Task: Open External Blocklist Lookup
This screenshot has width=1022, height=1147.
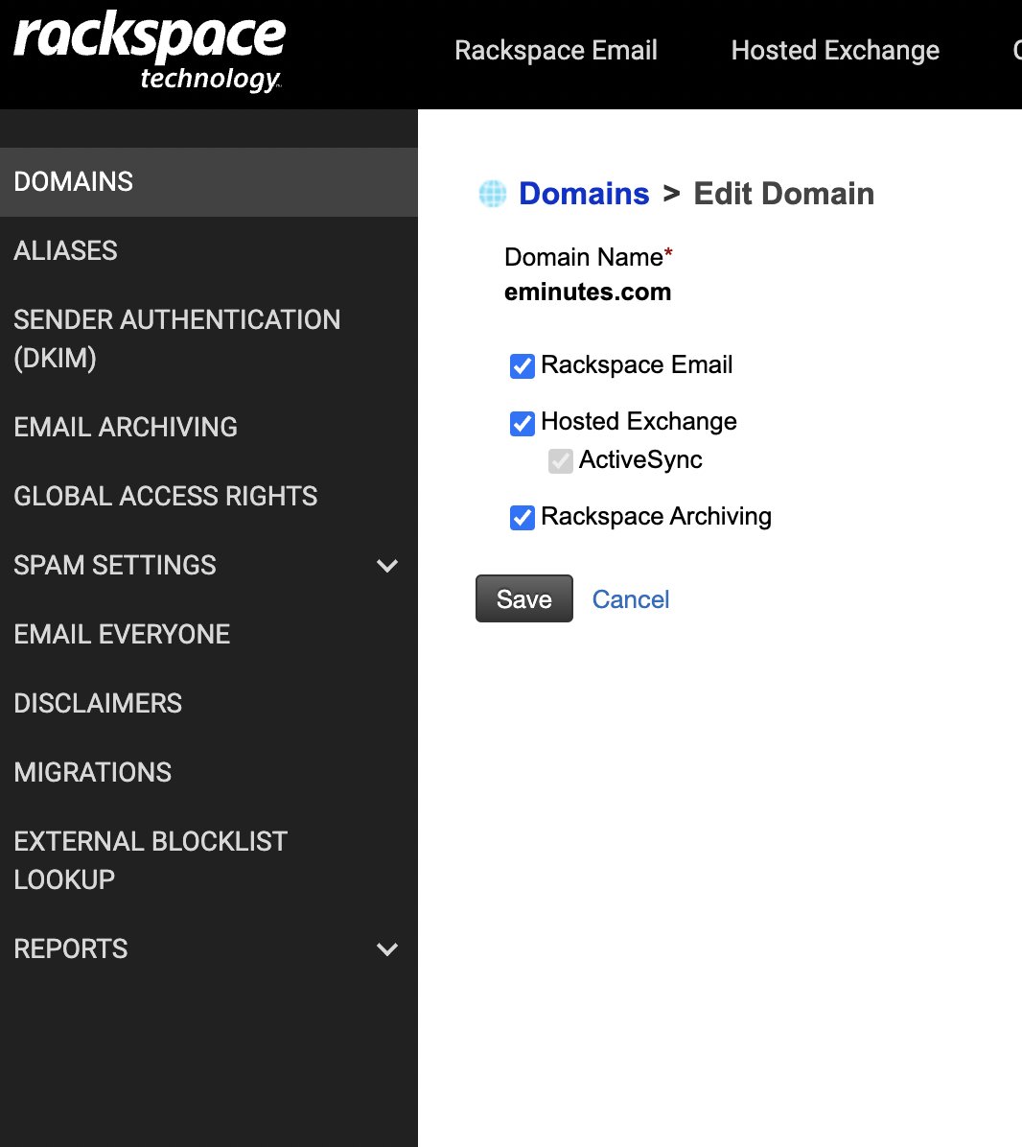Action: [x=208, y=860]
